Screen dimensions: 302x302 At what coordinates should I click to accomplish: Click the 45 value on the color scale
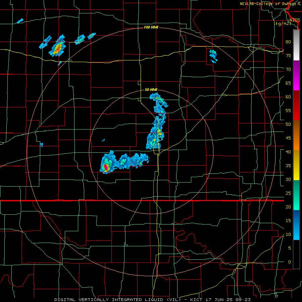click(288, 138)
